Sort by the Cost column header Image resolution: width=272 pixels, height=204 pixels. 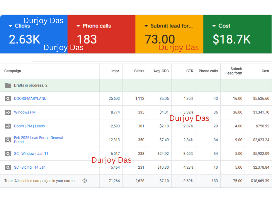(265, 71)
